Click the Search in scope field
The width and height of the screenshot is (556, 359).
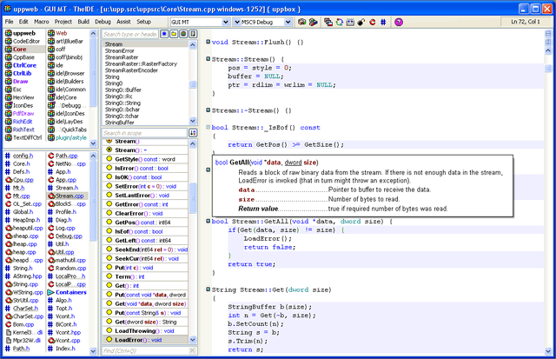point(144,133)
